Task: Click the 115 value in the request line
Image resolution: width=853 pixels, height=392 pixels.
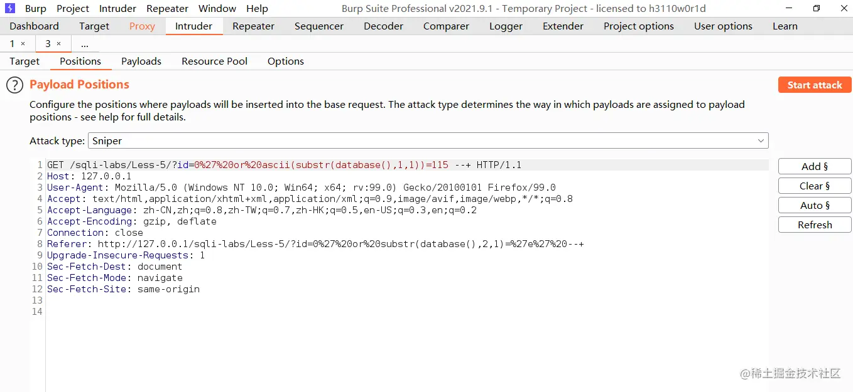Action: coord(440,165)
